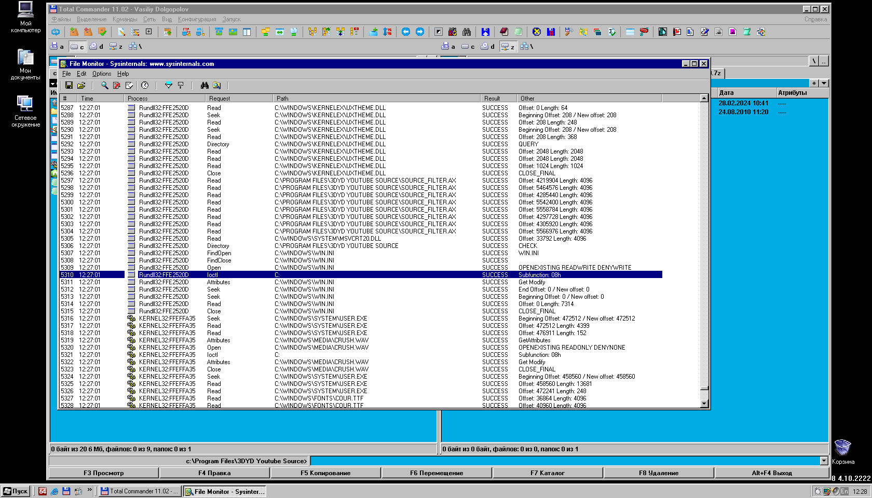Toggle the Capture magnifier icon in File Monitor
872x498 pixels.
(104, 85)
